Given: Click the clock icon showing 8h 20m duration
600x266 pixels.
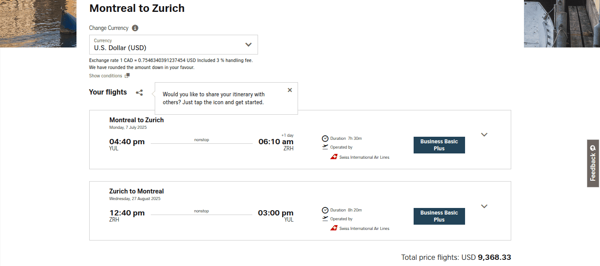Looking at the screenshot, I should tap(325, 210).
